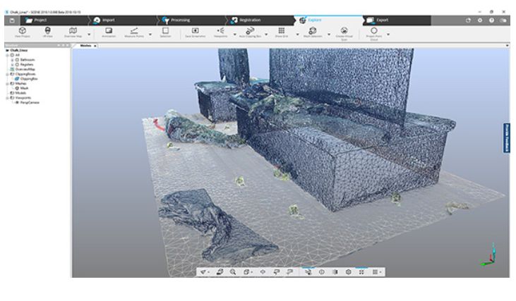Select the OverviewMap tree item
Image resolution: width=516 pixels, height=301 pixels.
click(25, 69)
